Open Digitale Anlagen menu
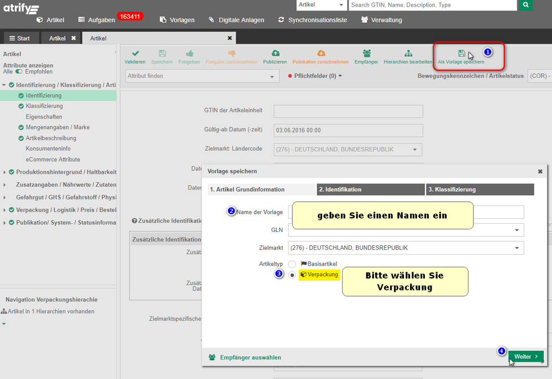The width and height of the screenshot is (552, 379). 236,20
